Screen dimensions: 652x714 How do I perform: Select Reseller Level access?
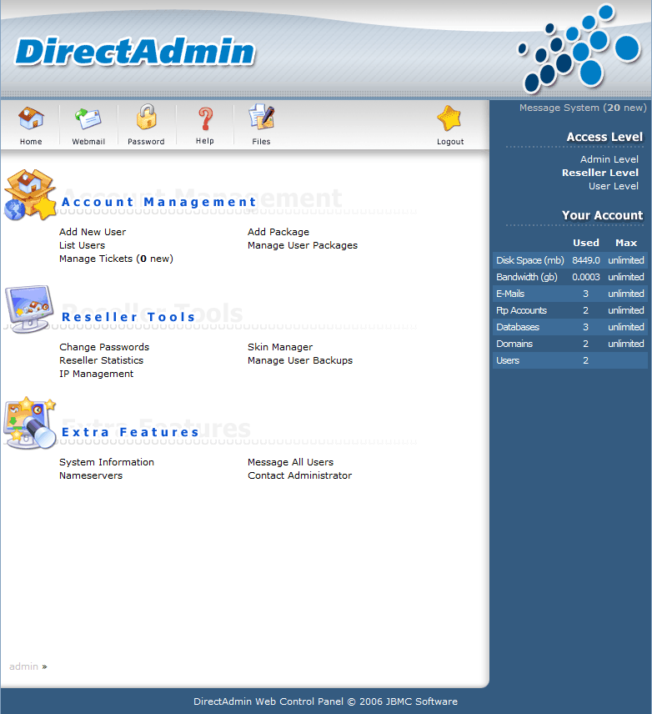600,173
